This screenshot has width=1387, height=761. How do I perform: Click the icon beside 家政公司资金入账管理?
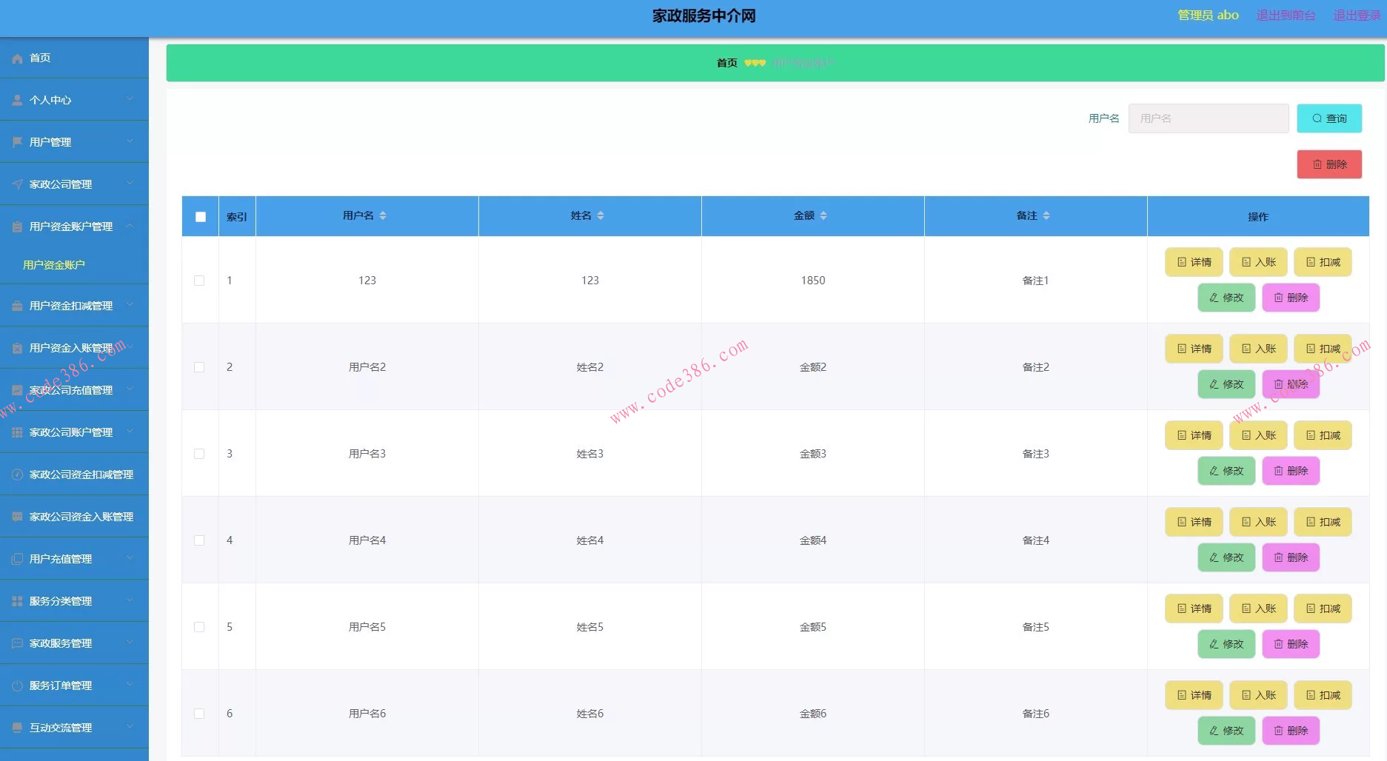pos(17,517)
